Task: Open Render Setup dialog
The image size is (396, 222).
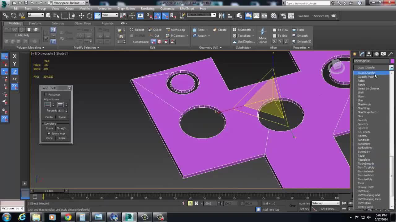Action: pyautogui.click(x=283, y=16)
